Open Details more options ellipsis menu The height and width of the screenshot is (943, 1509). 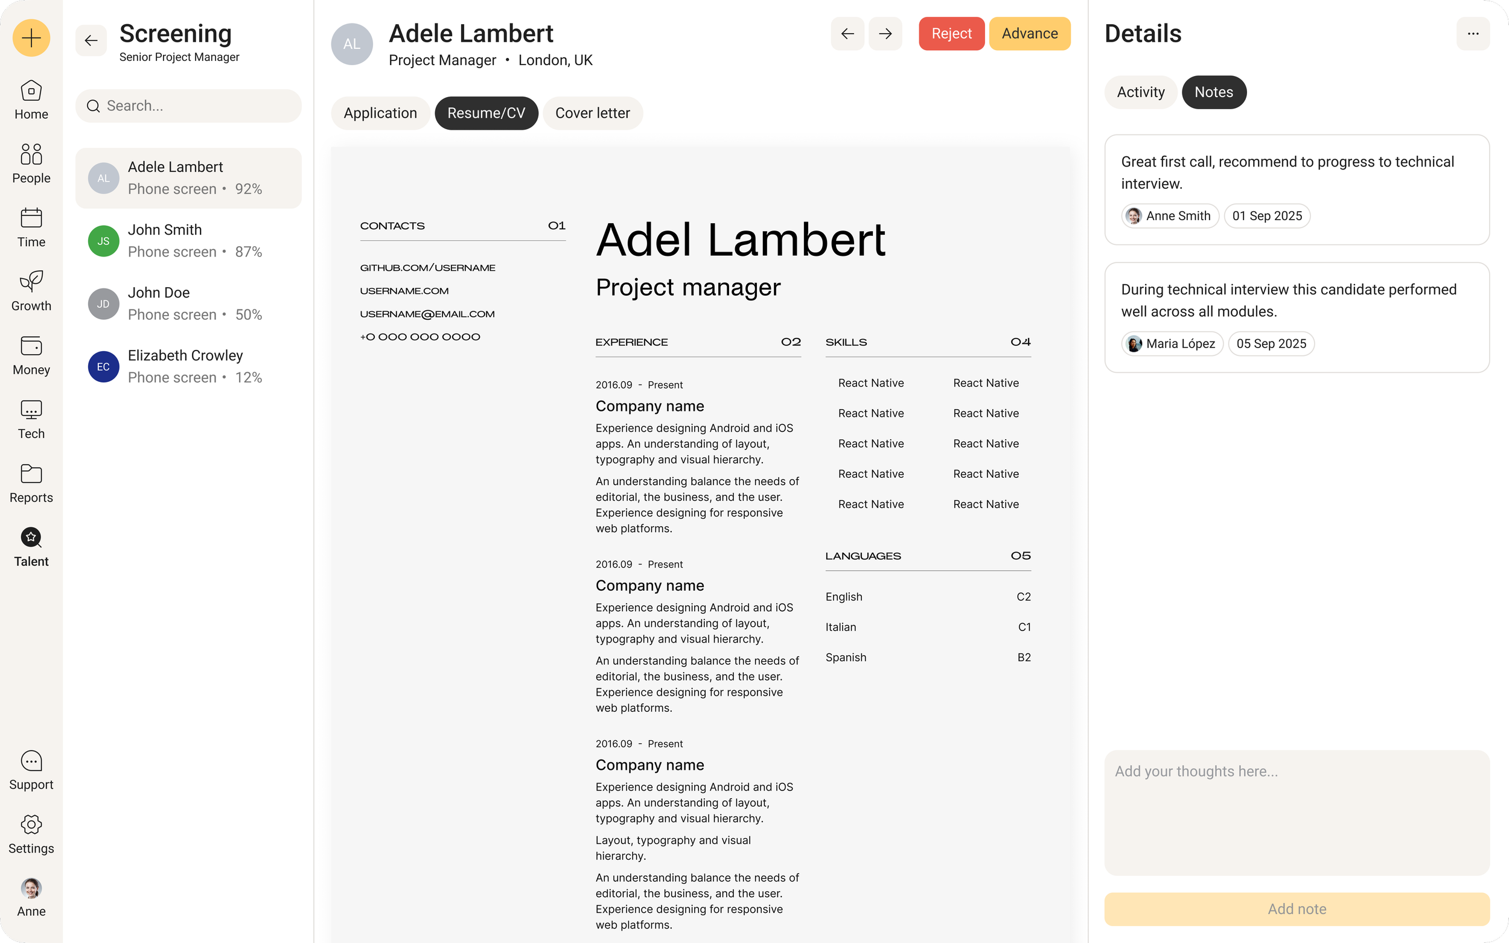1473,34
